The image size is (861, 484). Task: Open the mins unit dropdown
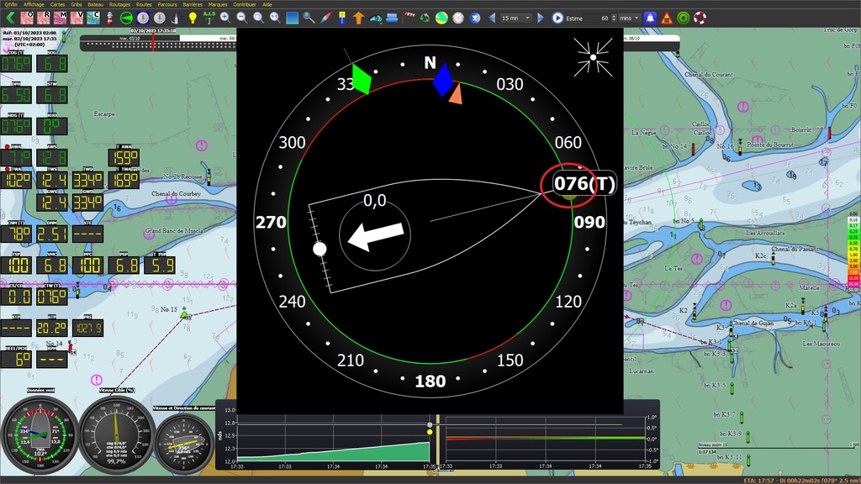(x=629, y=18)
